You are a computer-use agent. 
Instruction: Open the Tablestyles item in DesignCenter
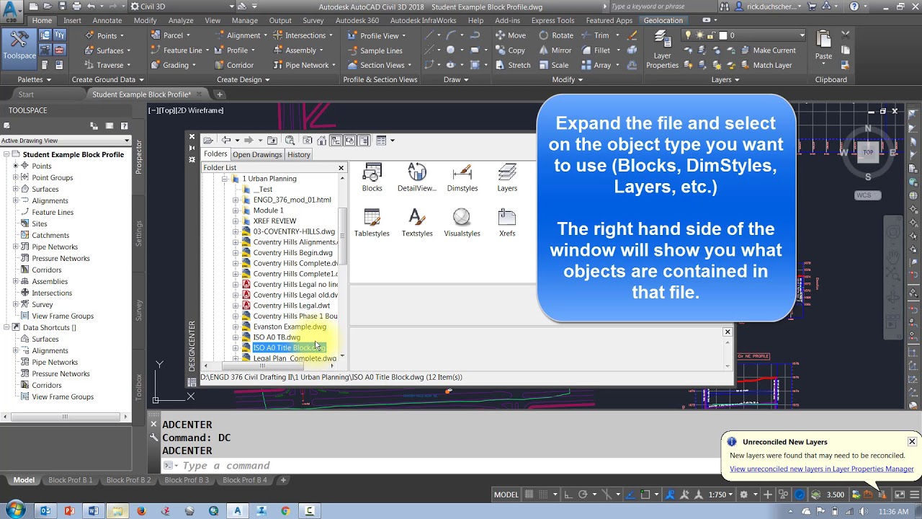[372, 223]
